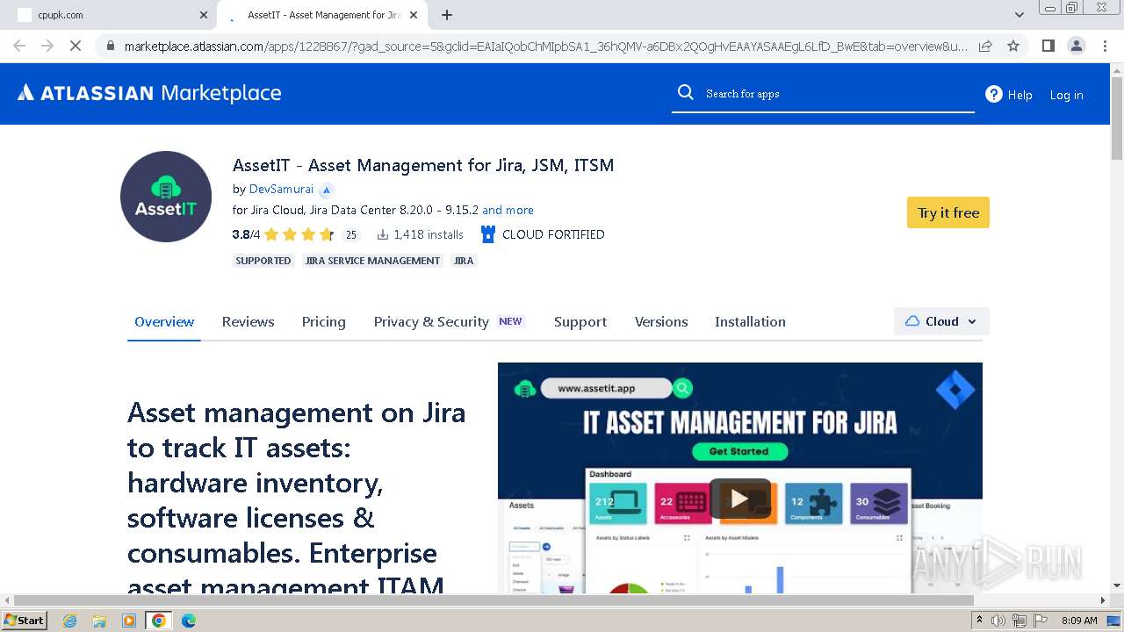Click the SUPPORTED tag
The width and height of the screenshot is (1124, 632).
tap(263, 261)
